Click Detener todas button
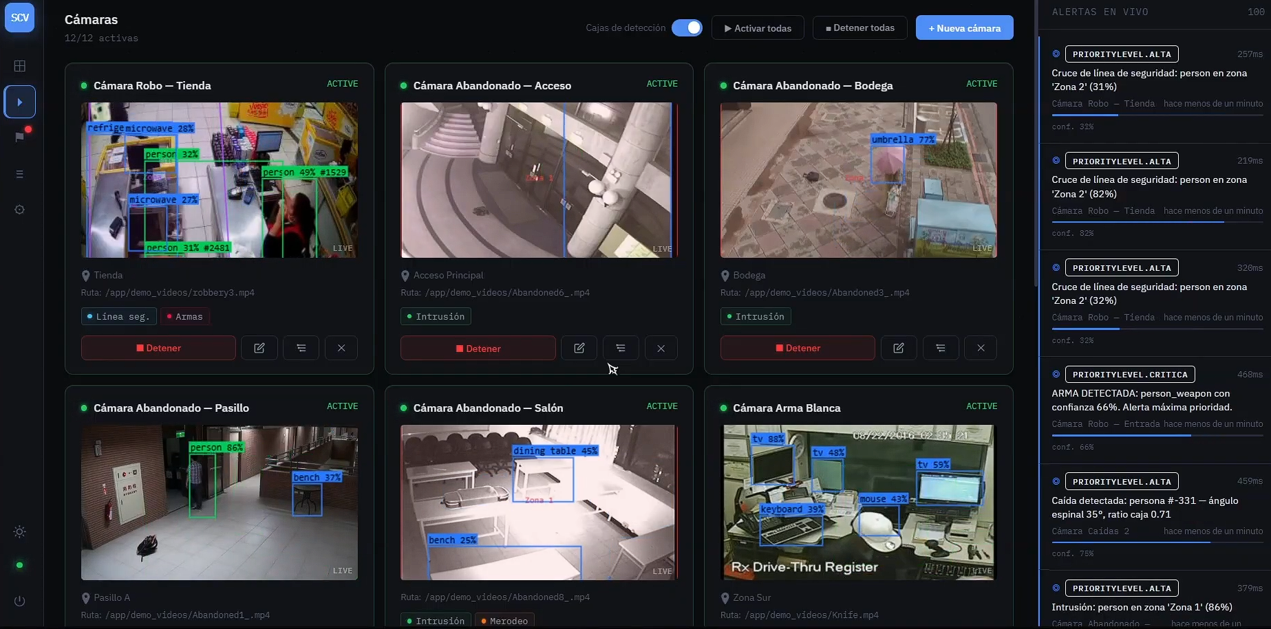 point(860,27)
